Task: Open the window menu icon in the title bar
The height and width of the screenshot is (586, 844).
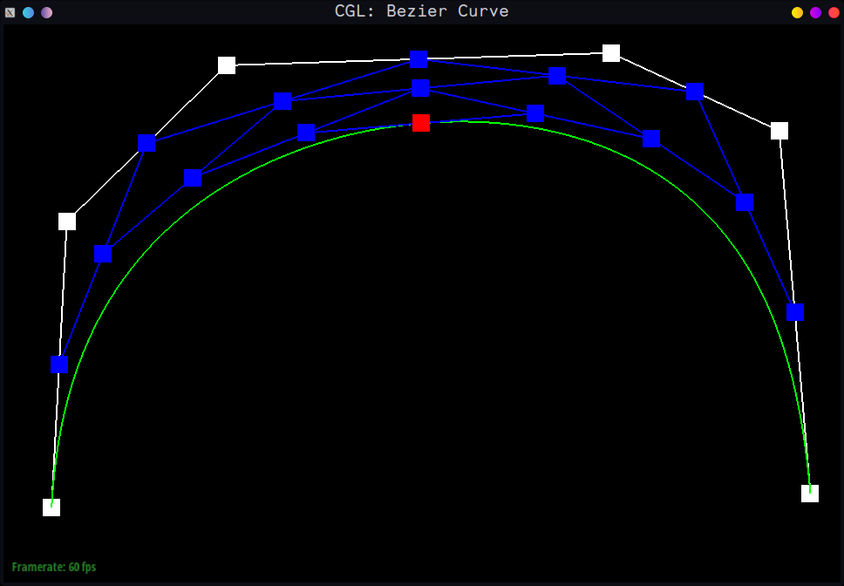Action: 10,12
